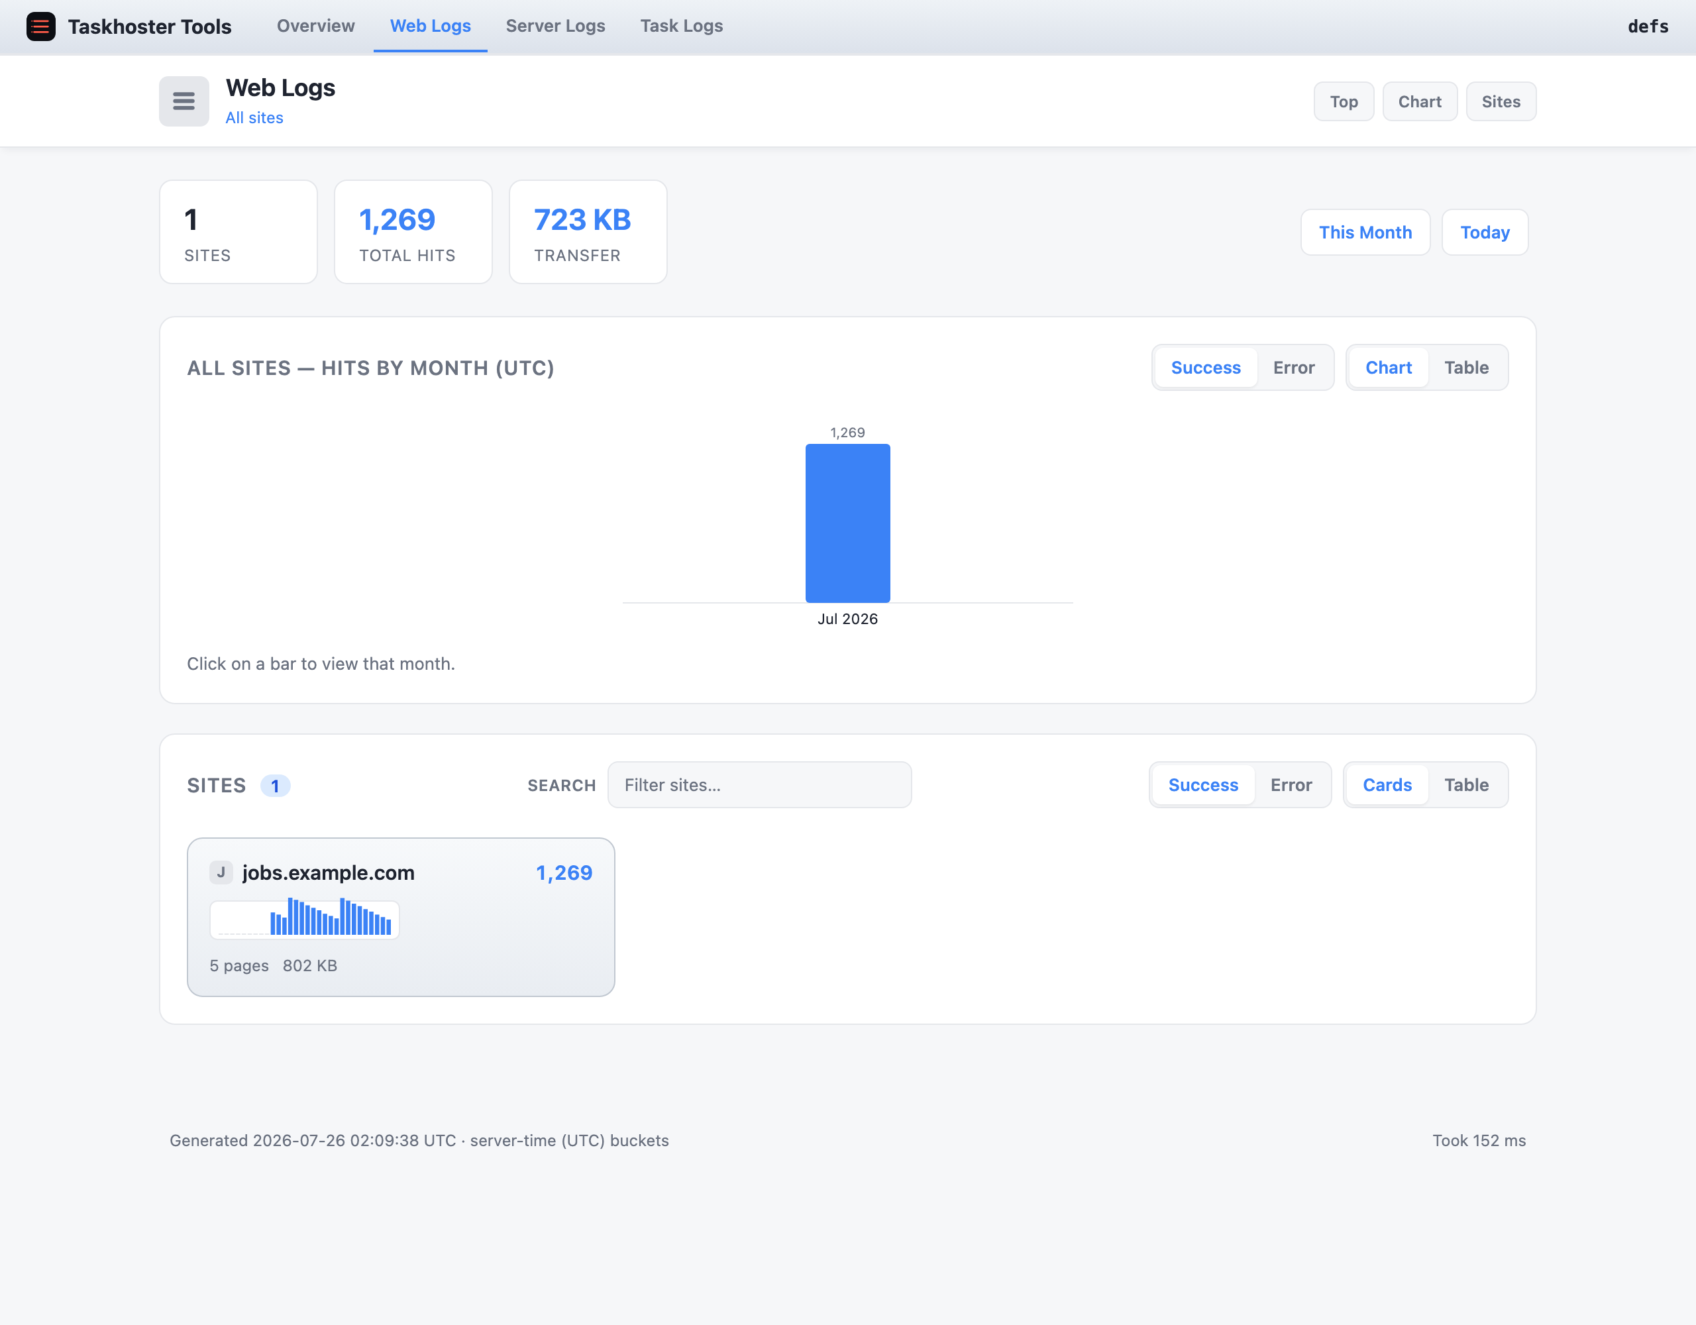Viewport: 1696px width, 1325px height.
Task: Click the Generated timestamp footer text
Action: 419,1140
